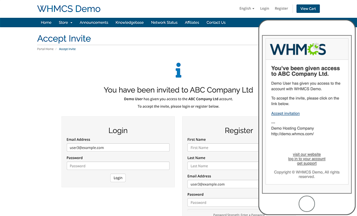Focus the Register Email Address field

pos(223,184)
